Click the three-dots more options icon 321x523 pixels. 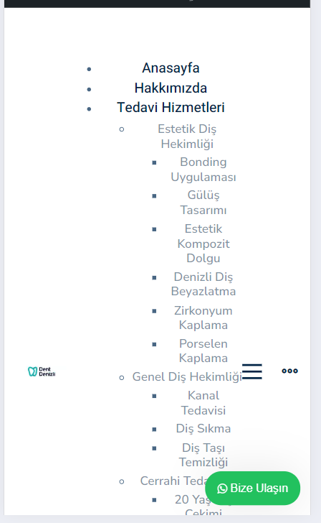tap(289, 371)
